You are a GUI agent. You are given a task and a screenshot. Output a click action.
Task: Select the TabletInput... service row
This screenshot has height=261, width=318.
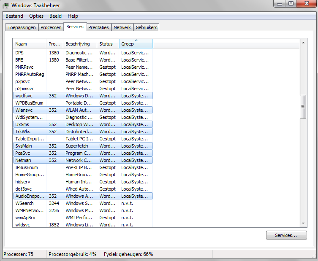[x=83, y=139]
